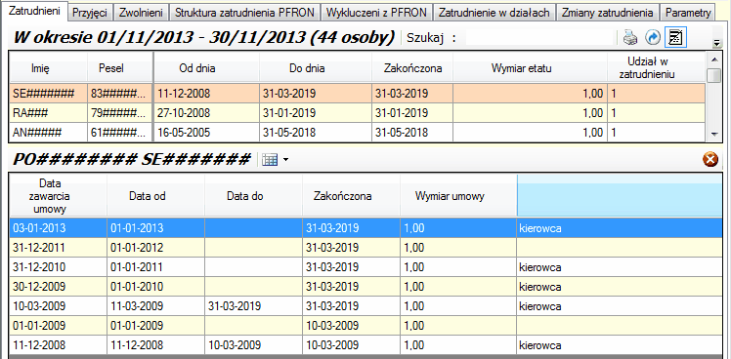Screen dimensions: 731x359
Task: Click the blue arrow export icon
Action: click(653, 38)
